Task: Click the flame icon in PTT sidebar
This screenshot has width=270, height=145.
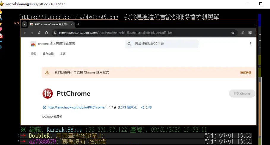Action: (1, 12)
